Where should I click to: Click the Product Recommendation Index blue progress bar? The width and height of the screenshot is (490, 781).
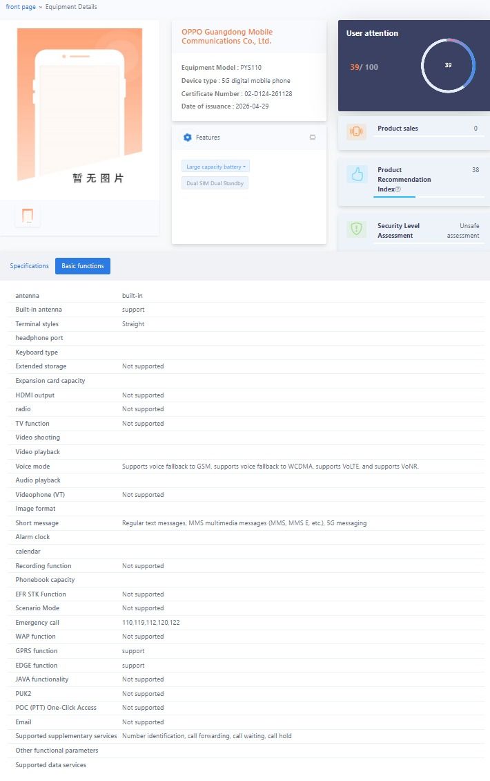[394, 197]
